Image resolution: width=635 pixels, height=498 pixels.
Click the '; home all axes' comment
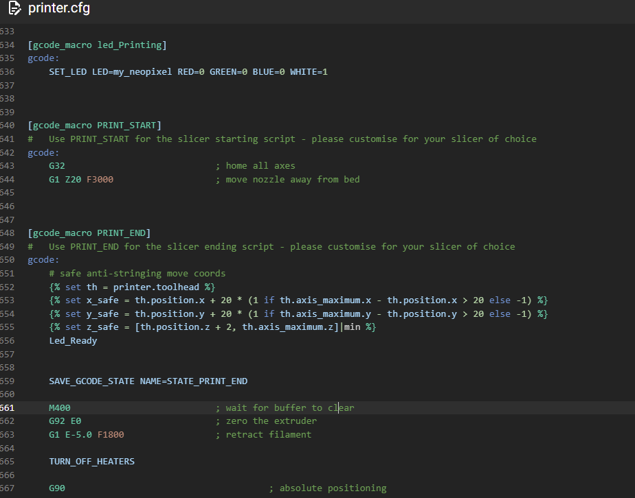255,166
